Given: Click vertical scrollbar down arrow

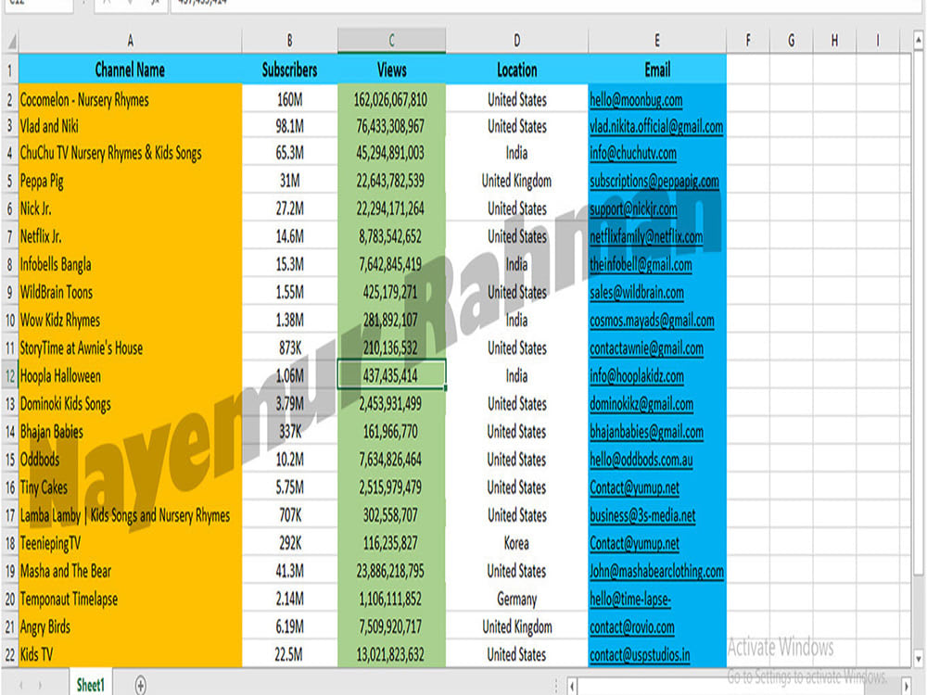Looking at the screenshot, I should tap(918, 658).
